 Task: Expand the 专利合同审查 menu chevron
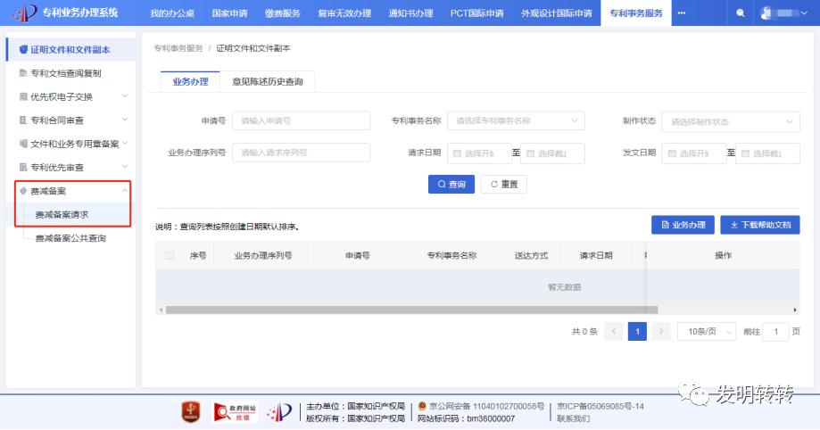coord(124,120)
